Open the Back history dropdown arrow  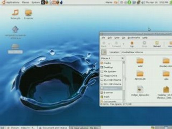[109, 44]
